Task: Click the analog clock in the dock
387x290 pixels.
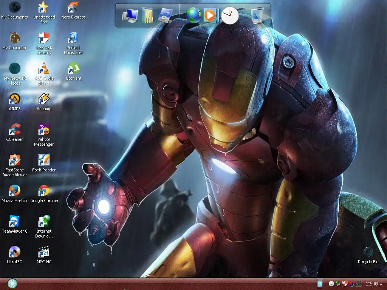Action: (230, 15)
